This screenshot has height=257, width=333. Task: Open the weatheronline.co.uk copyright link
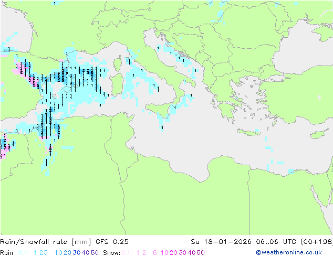[289, 252]
